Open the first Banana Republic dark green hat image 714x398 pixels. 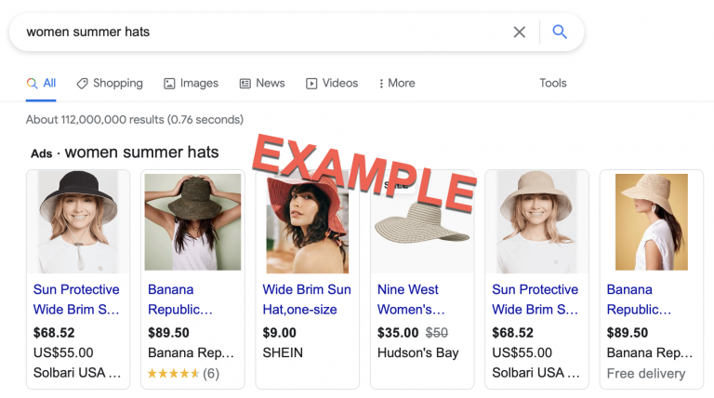[x=192, y=221]
